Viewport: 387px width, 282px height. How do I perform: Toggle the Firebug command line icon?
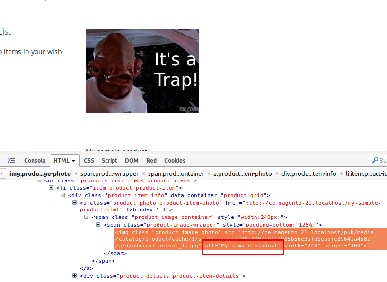point(11,160)
